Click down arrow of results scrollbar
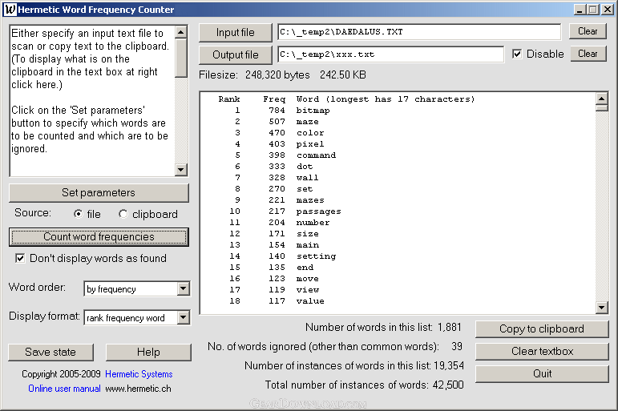This screenshot has height=411, width=618. pyautogui.click(x=602, y=308)
